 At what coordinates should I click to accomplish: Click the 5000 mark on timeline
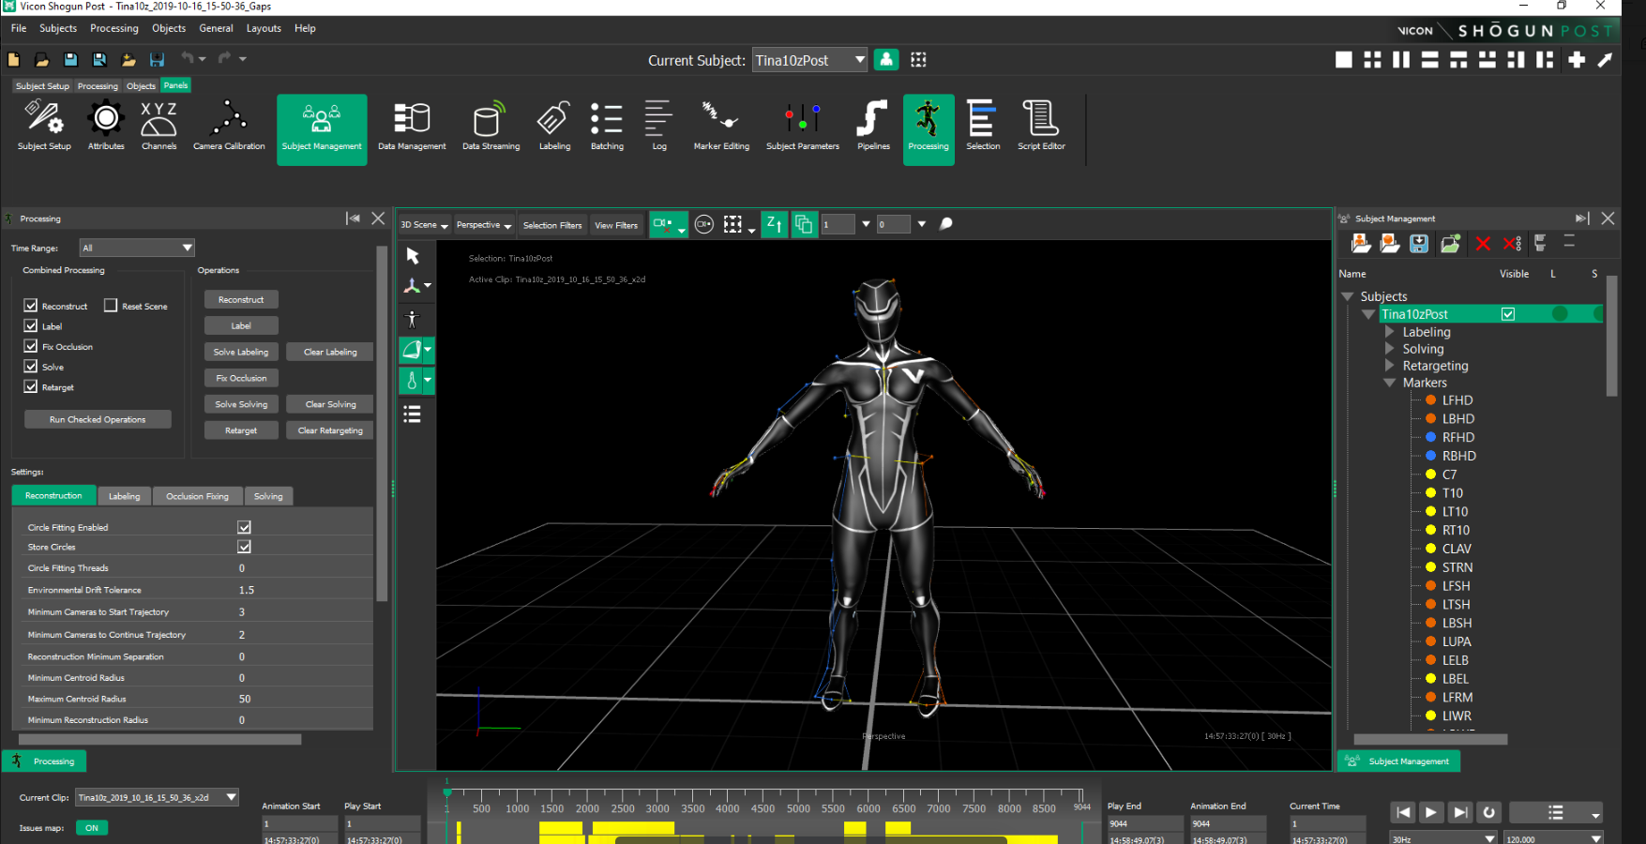[798, 808]
